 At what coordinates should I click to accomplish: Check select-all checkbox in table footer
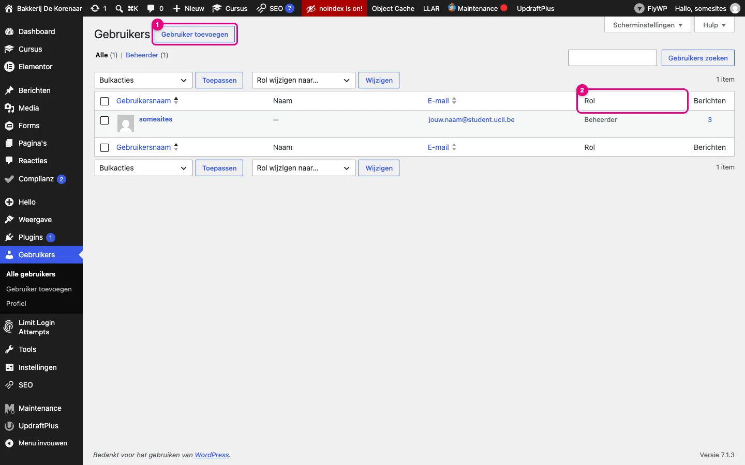pos(105,148)
